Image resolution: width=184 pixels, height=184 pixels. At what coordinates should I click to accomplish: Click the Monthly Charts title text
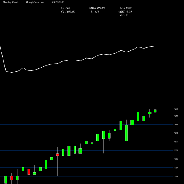pos(11,2)
